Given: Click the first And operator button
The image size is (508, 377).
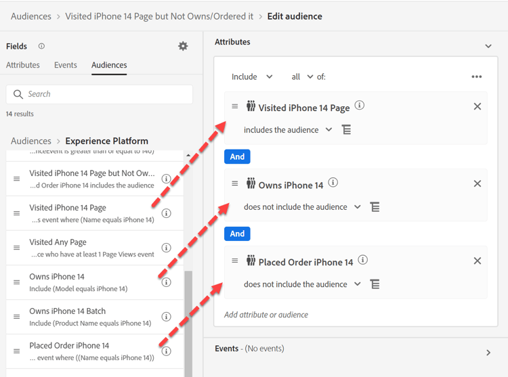Looking at the screenshot, I should coord(237,156).
